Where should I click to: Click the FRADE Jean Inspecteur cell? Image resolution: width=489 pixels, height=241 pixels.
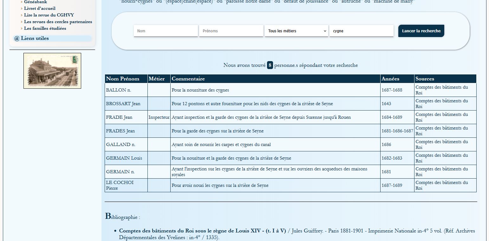[159, 117]
